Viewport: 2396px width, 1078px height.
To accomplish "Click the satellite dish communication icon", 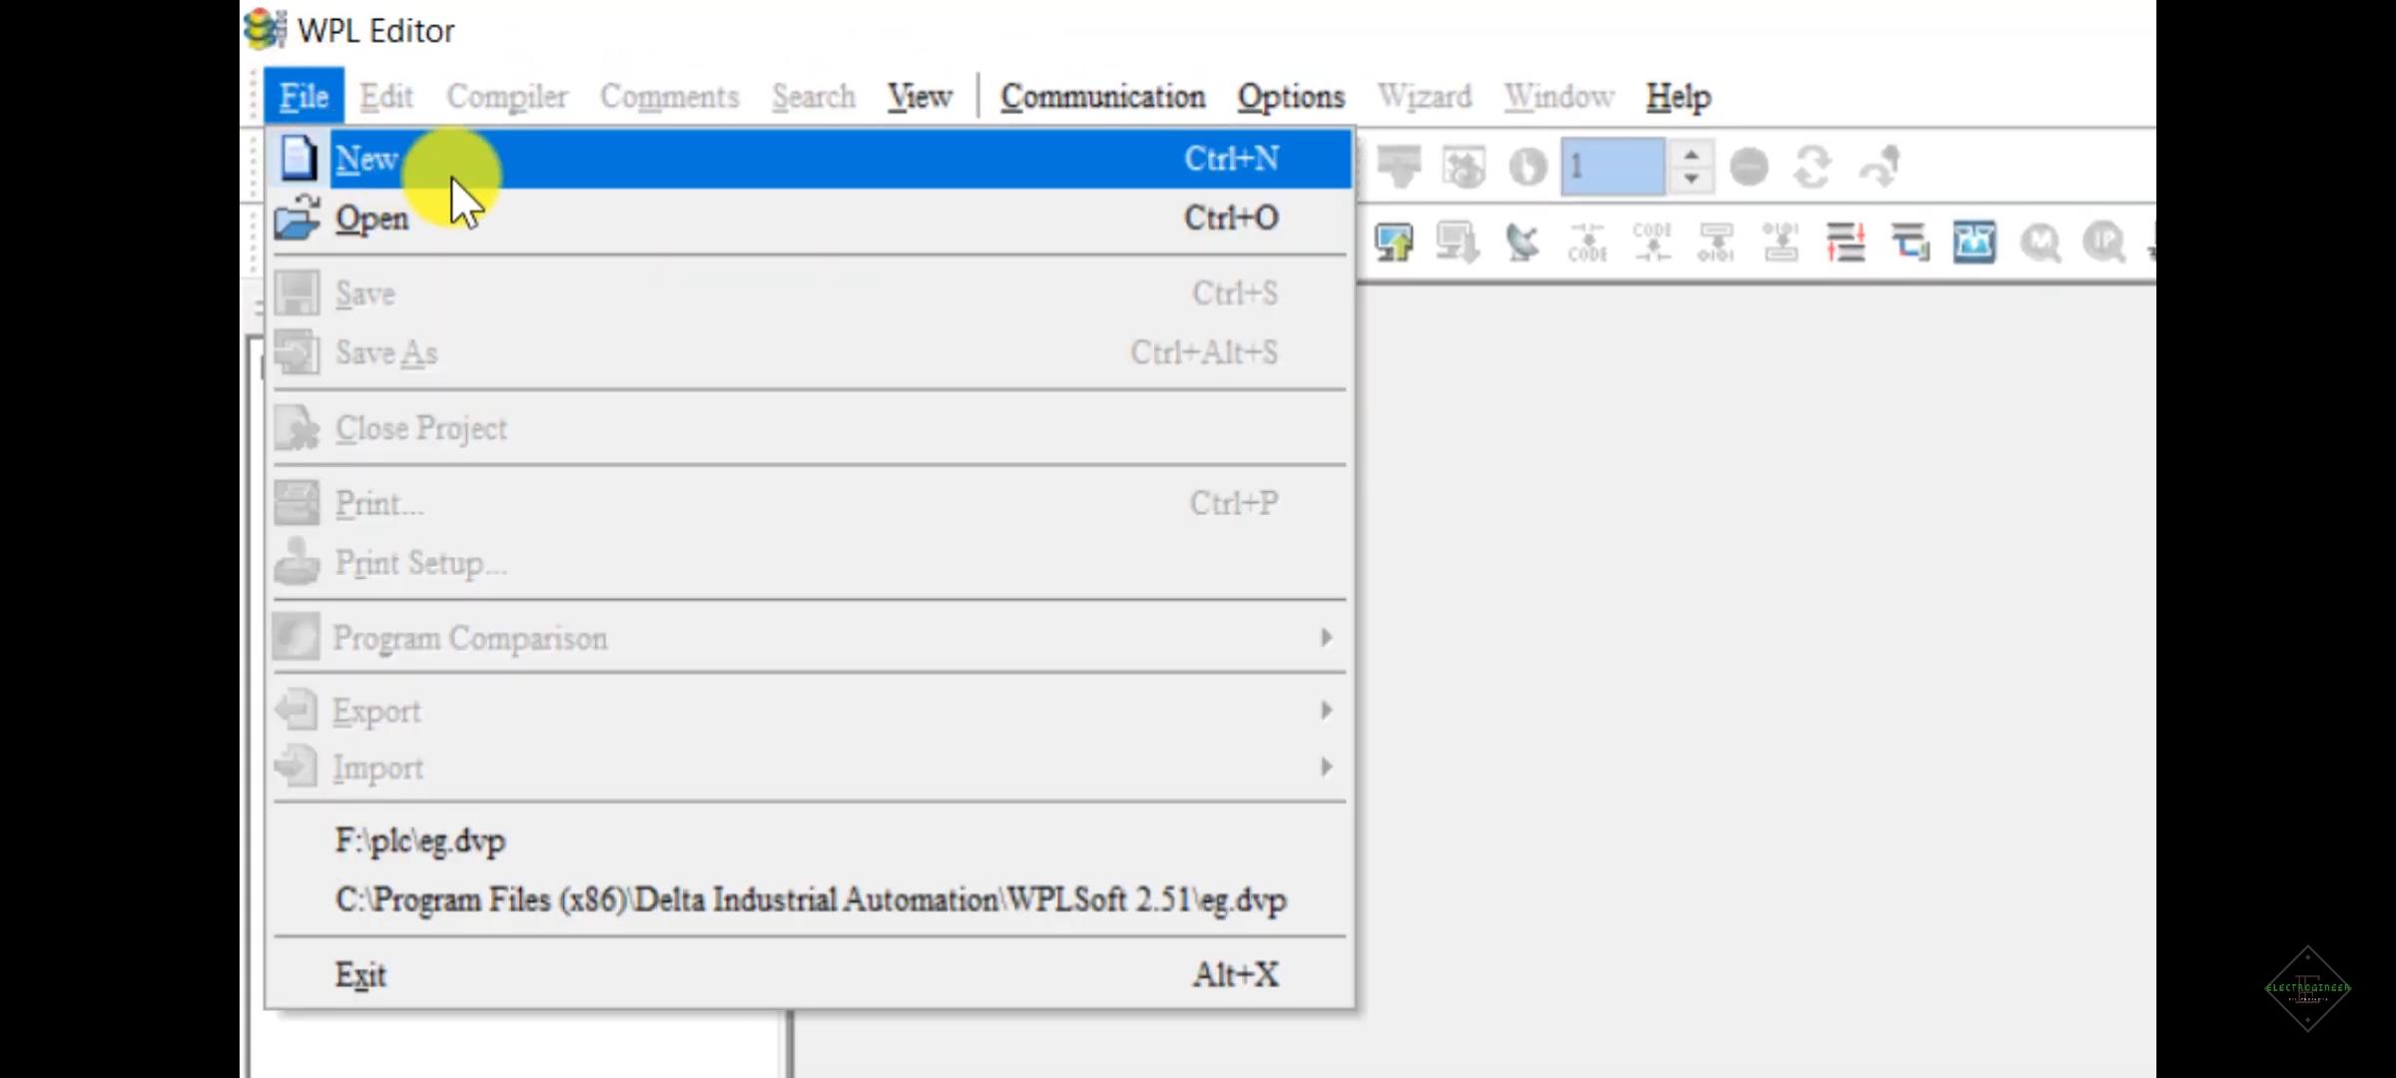I will tap(1521, 243).
